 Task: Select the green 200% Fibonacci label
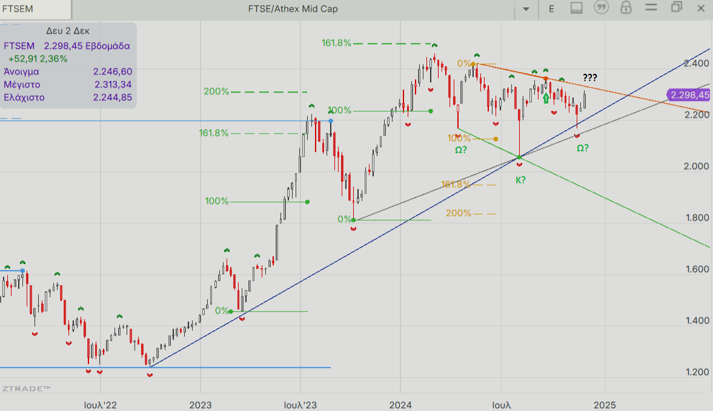tap(216, 91)
